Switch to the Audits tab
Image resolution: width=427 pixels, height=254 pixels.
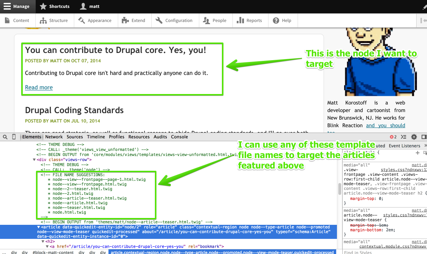[x=160, y=137]
